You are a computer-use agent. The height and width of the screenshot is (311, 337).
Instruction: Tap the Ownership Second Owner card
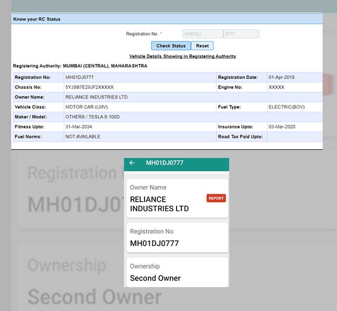(x=177, y=272)
